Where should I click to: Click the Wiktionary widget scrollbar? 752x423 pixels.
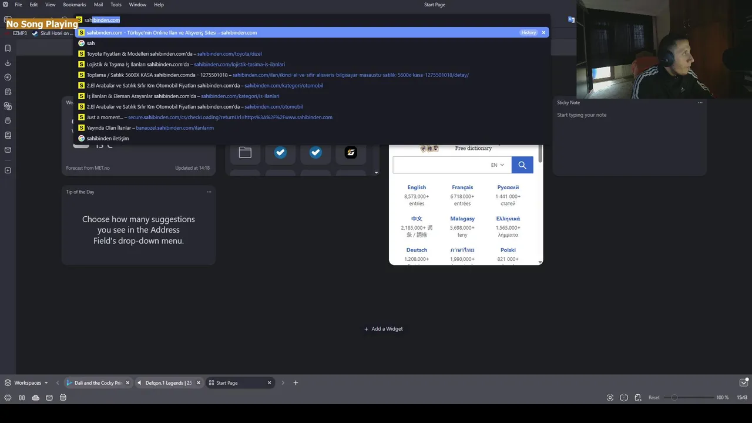(x=540, y=154)
